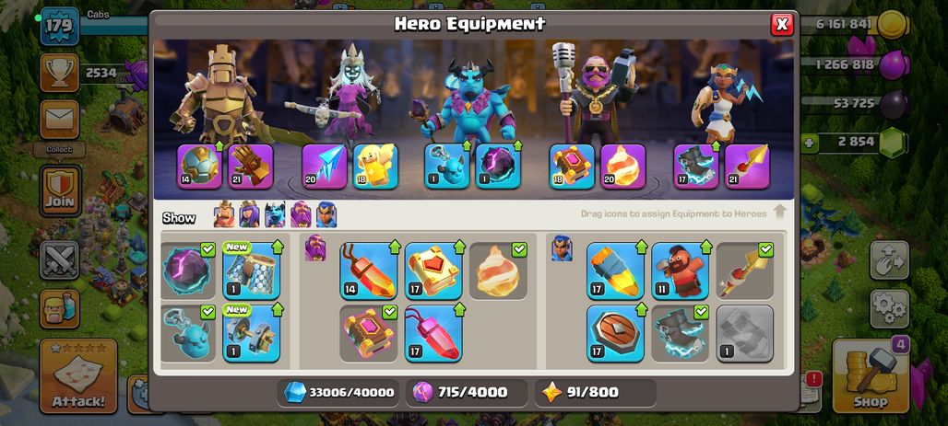Open the Archer Queen's Frozen Arrow slot
This screenshot has width=948, height=426.
click(x=325, y=167)
